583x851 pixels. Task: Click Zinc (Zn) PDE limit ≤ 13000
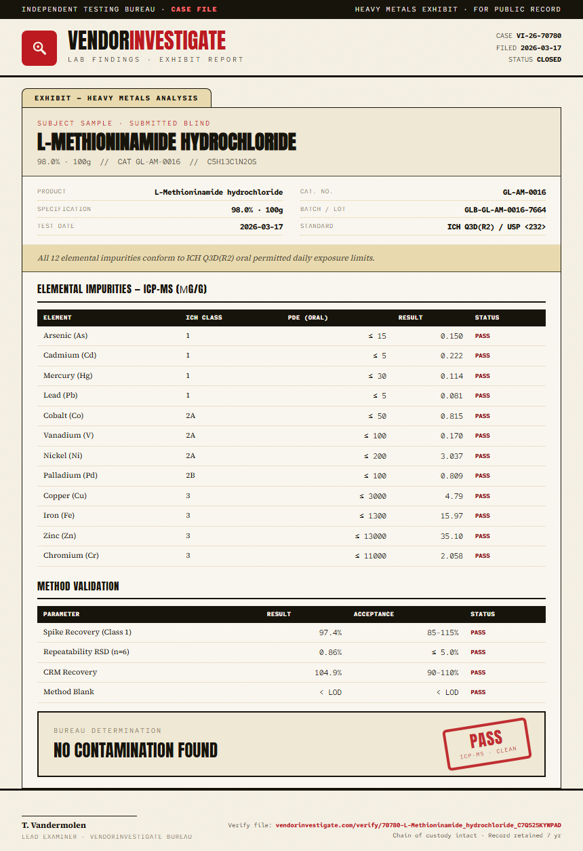(x=370, y=536)
